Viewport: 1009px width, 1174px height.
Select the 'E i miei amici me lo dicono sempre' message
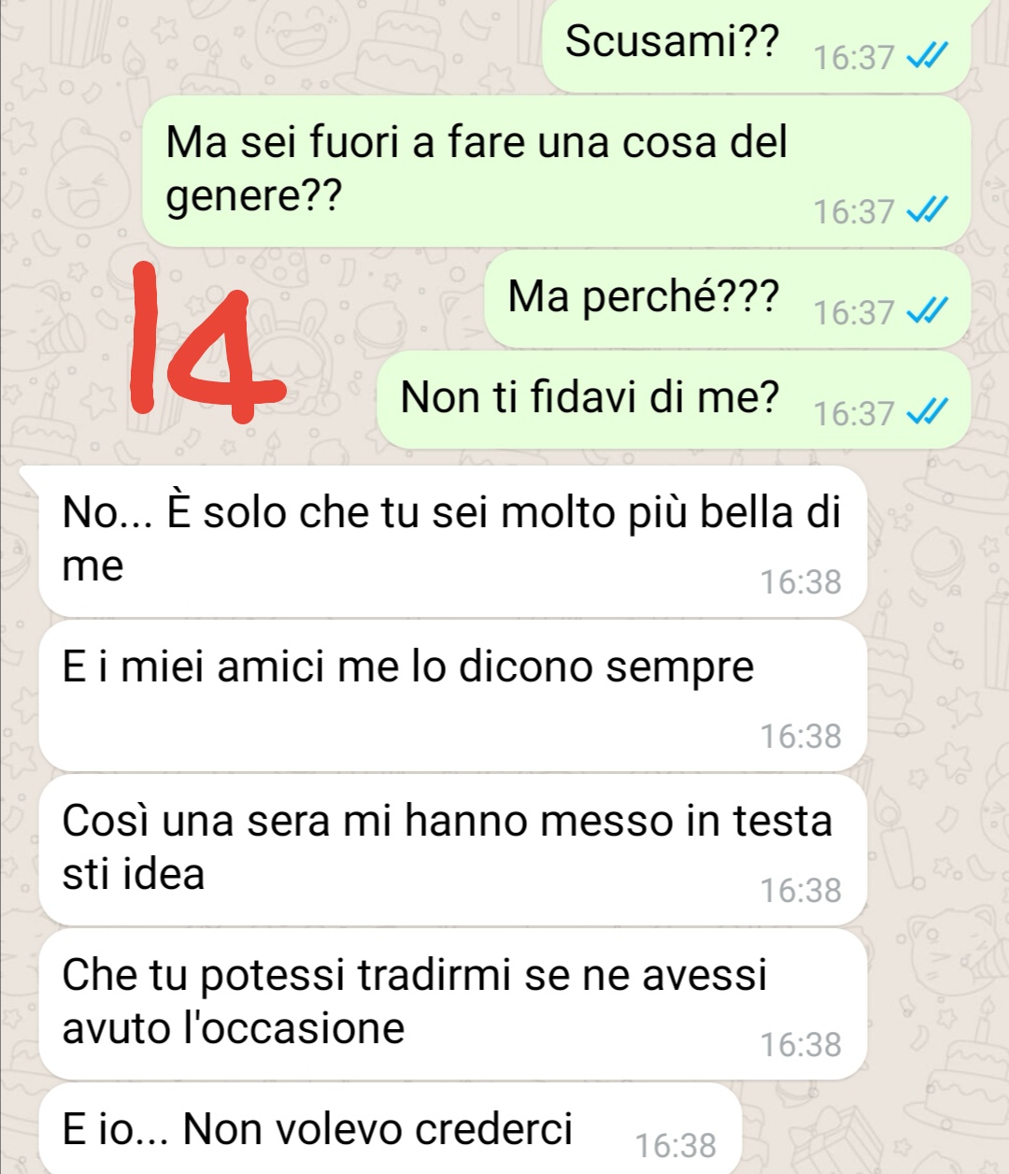coord(453,695)
